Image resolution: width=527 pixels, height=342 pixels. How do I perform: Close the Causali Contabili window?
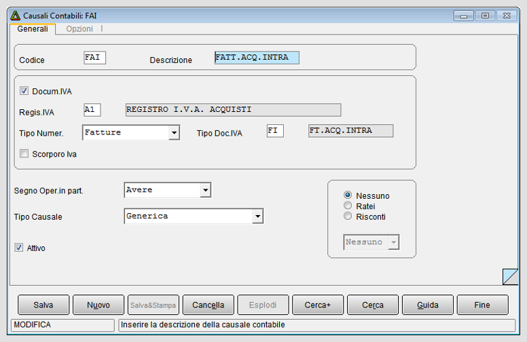pos(507,16)
